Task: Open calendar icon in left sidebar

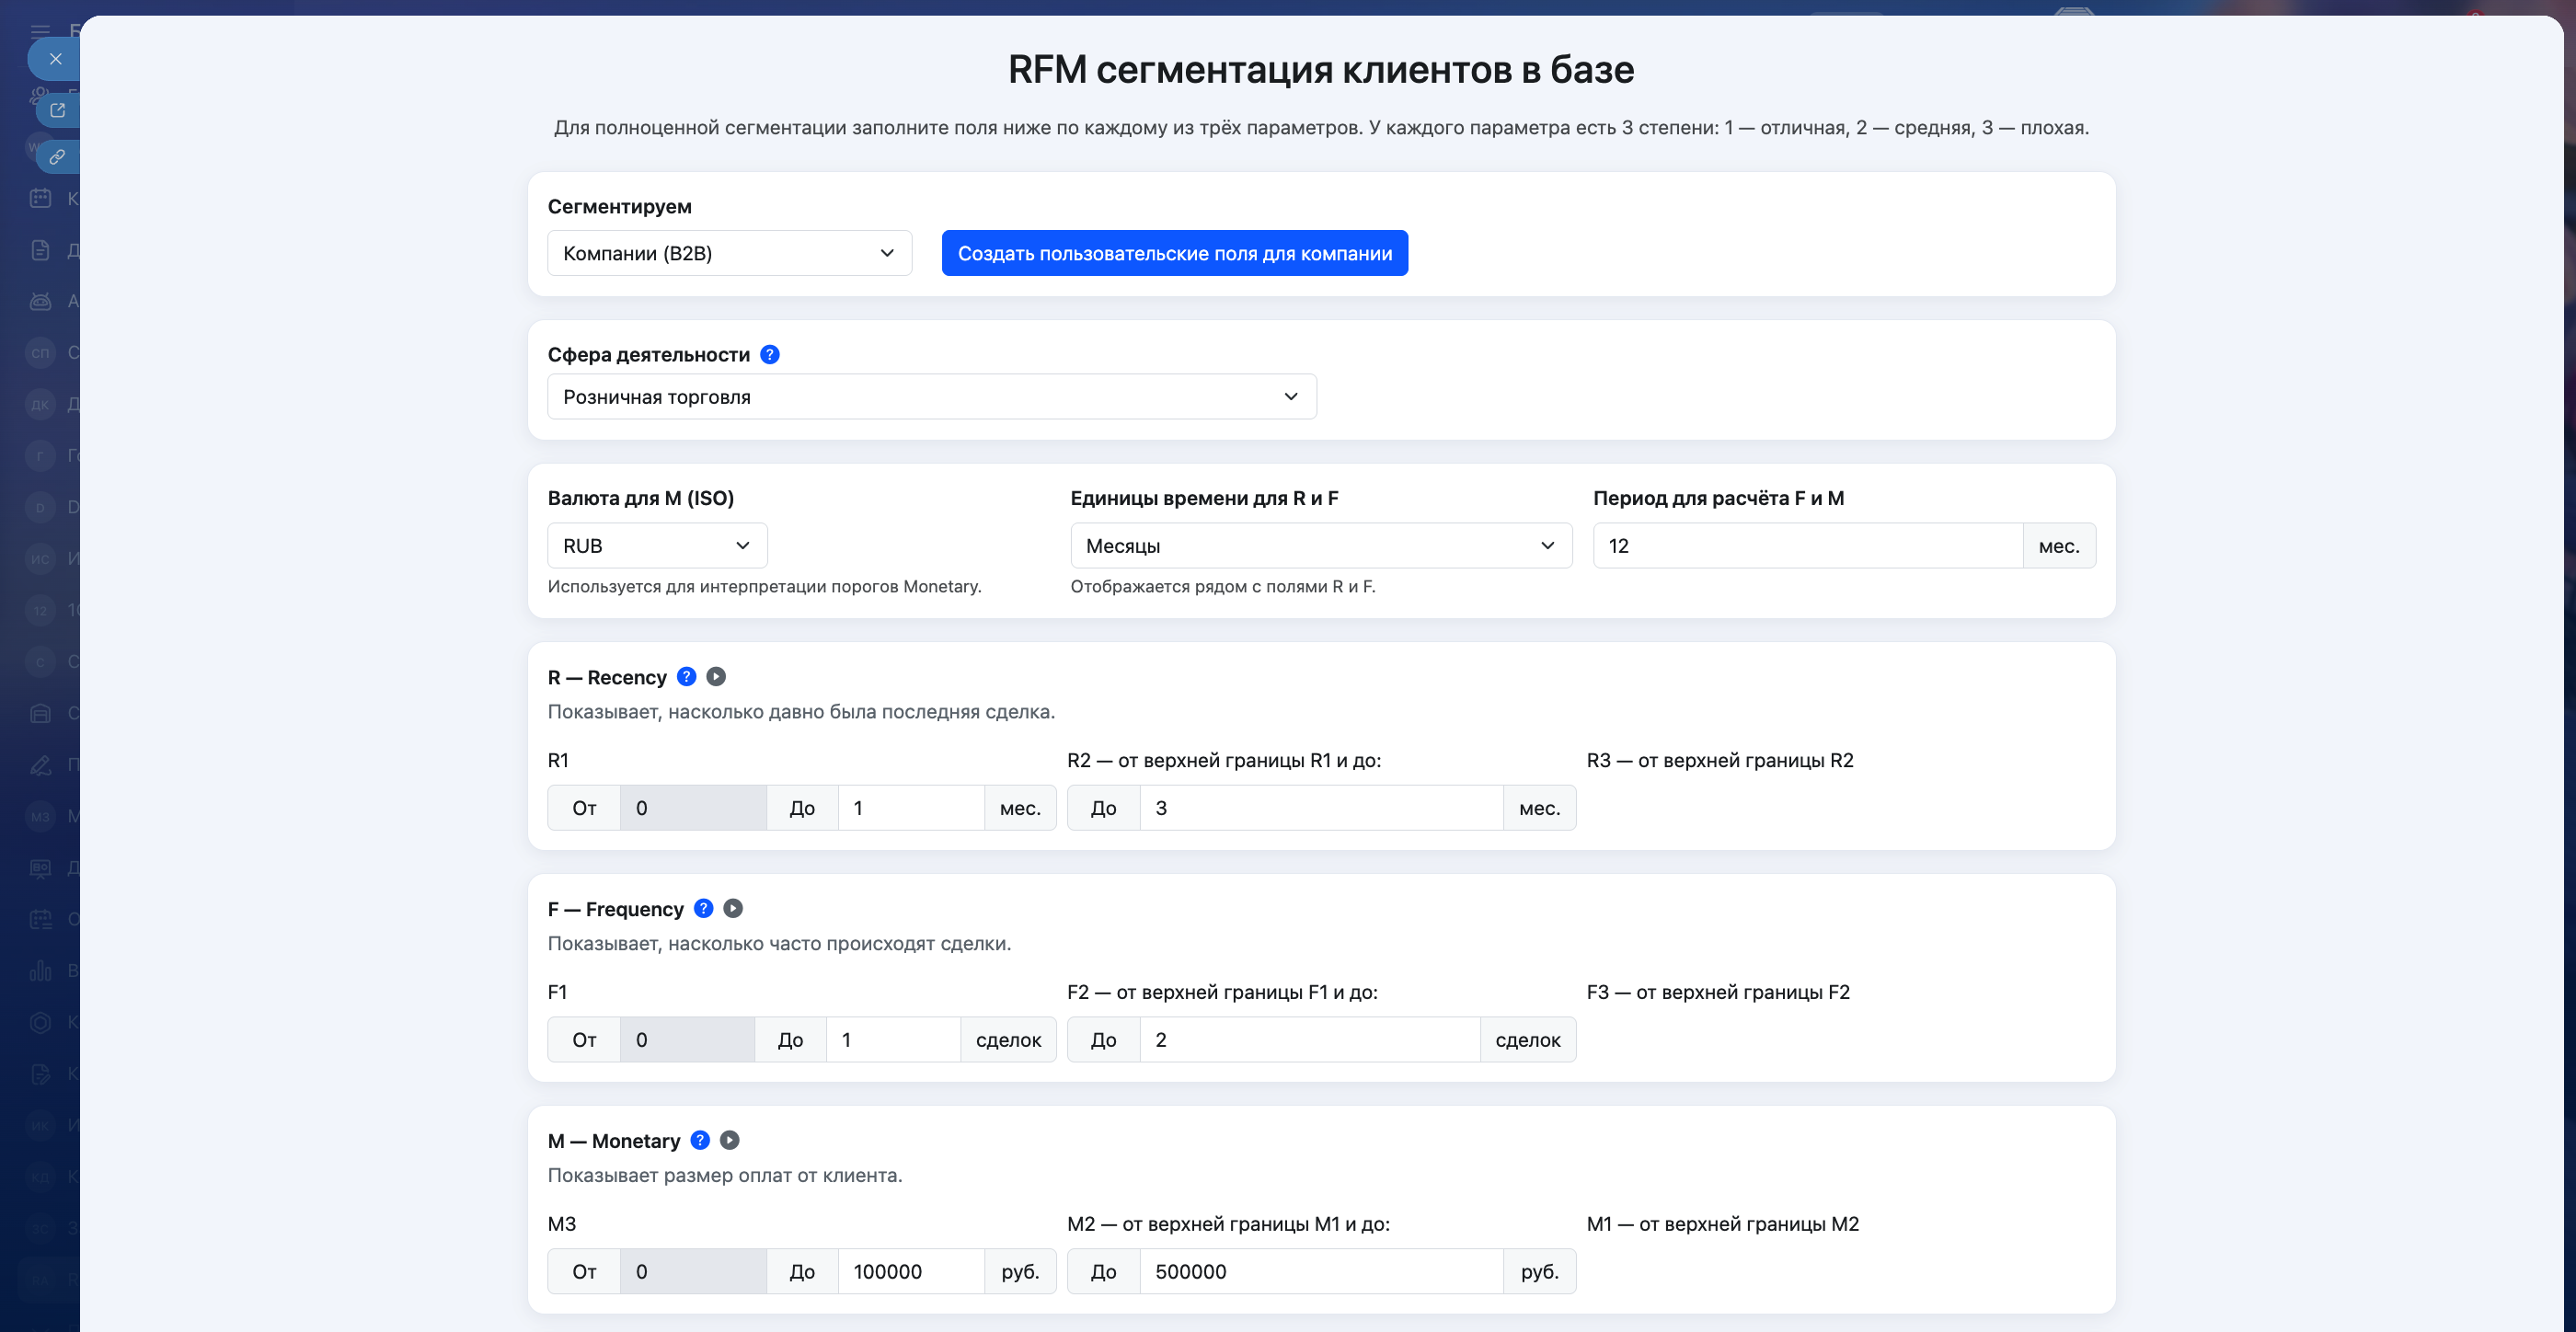Action: click(x=40, y=198)
